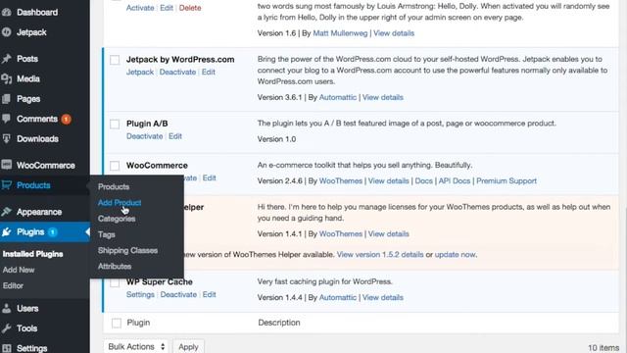Click Edit under Plugin A/B

click(x=175, y=136)
